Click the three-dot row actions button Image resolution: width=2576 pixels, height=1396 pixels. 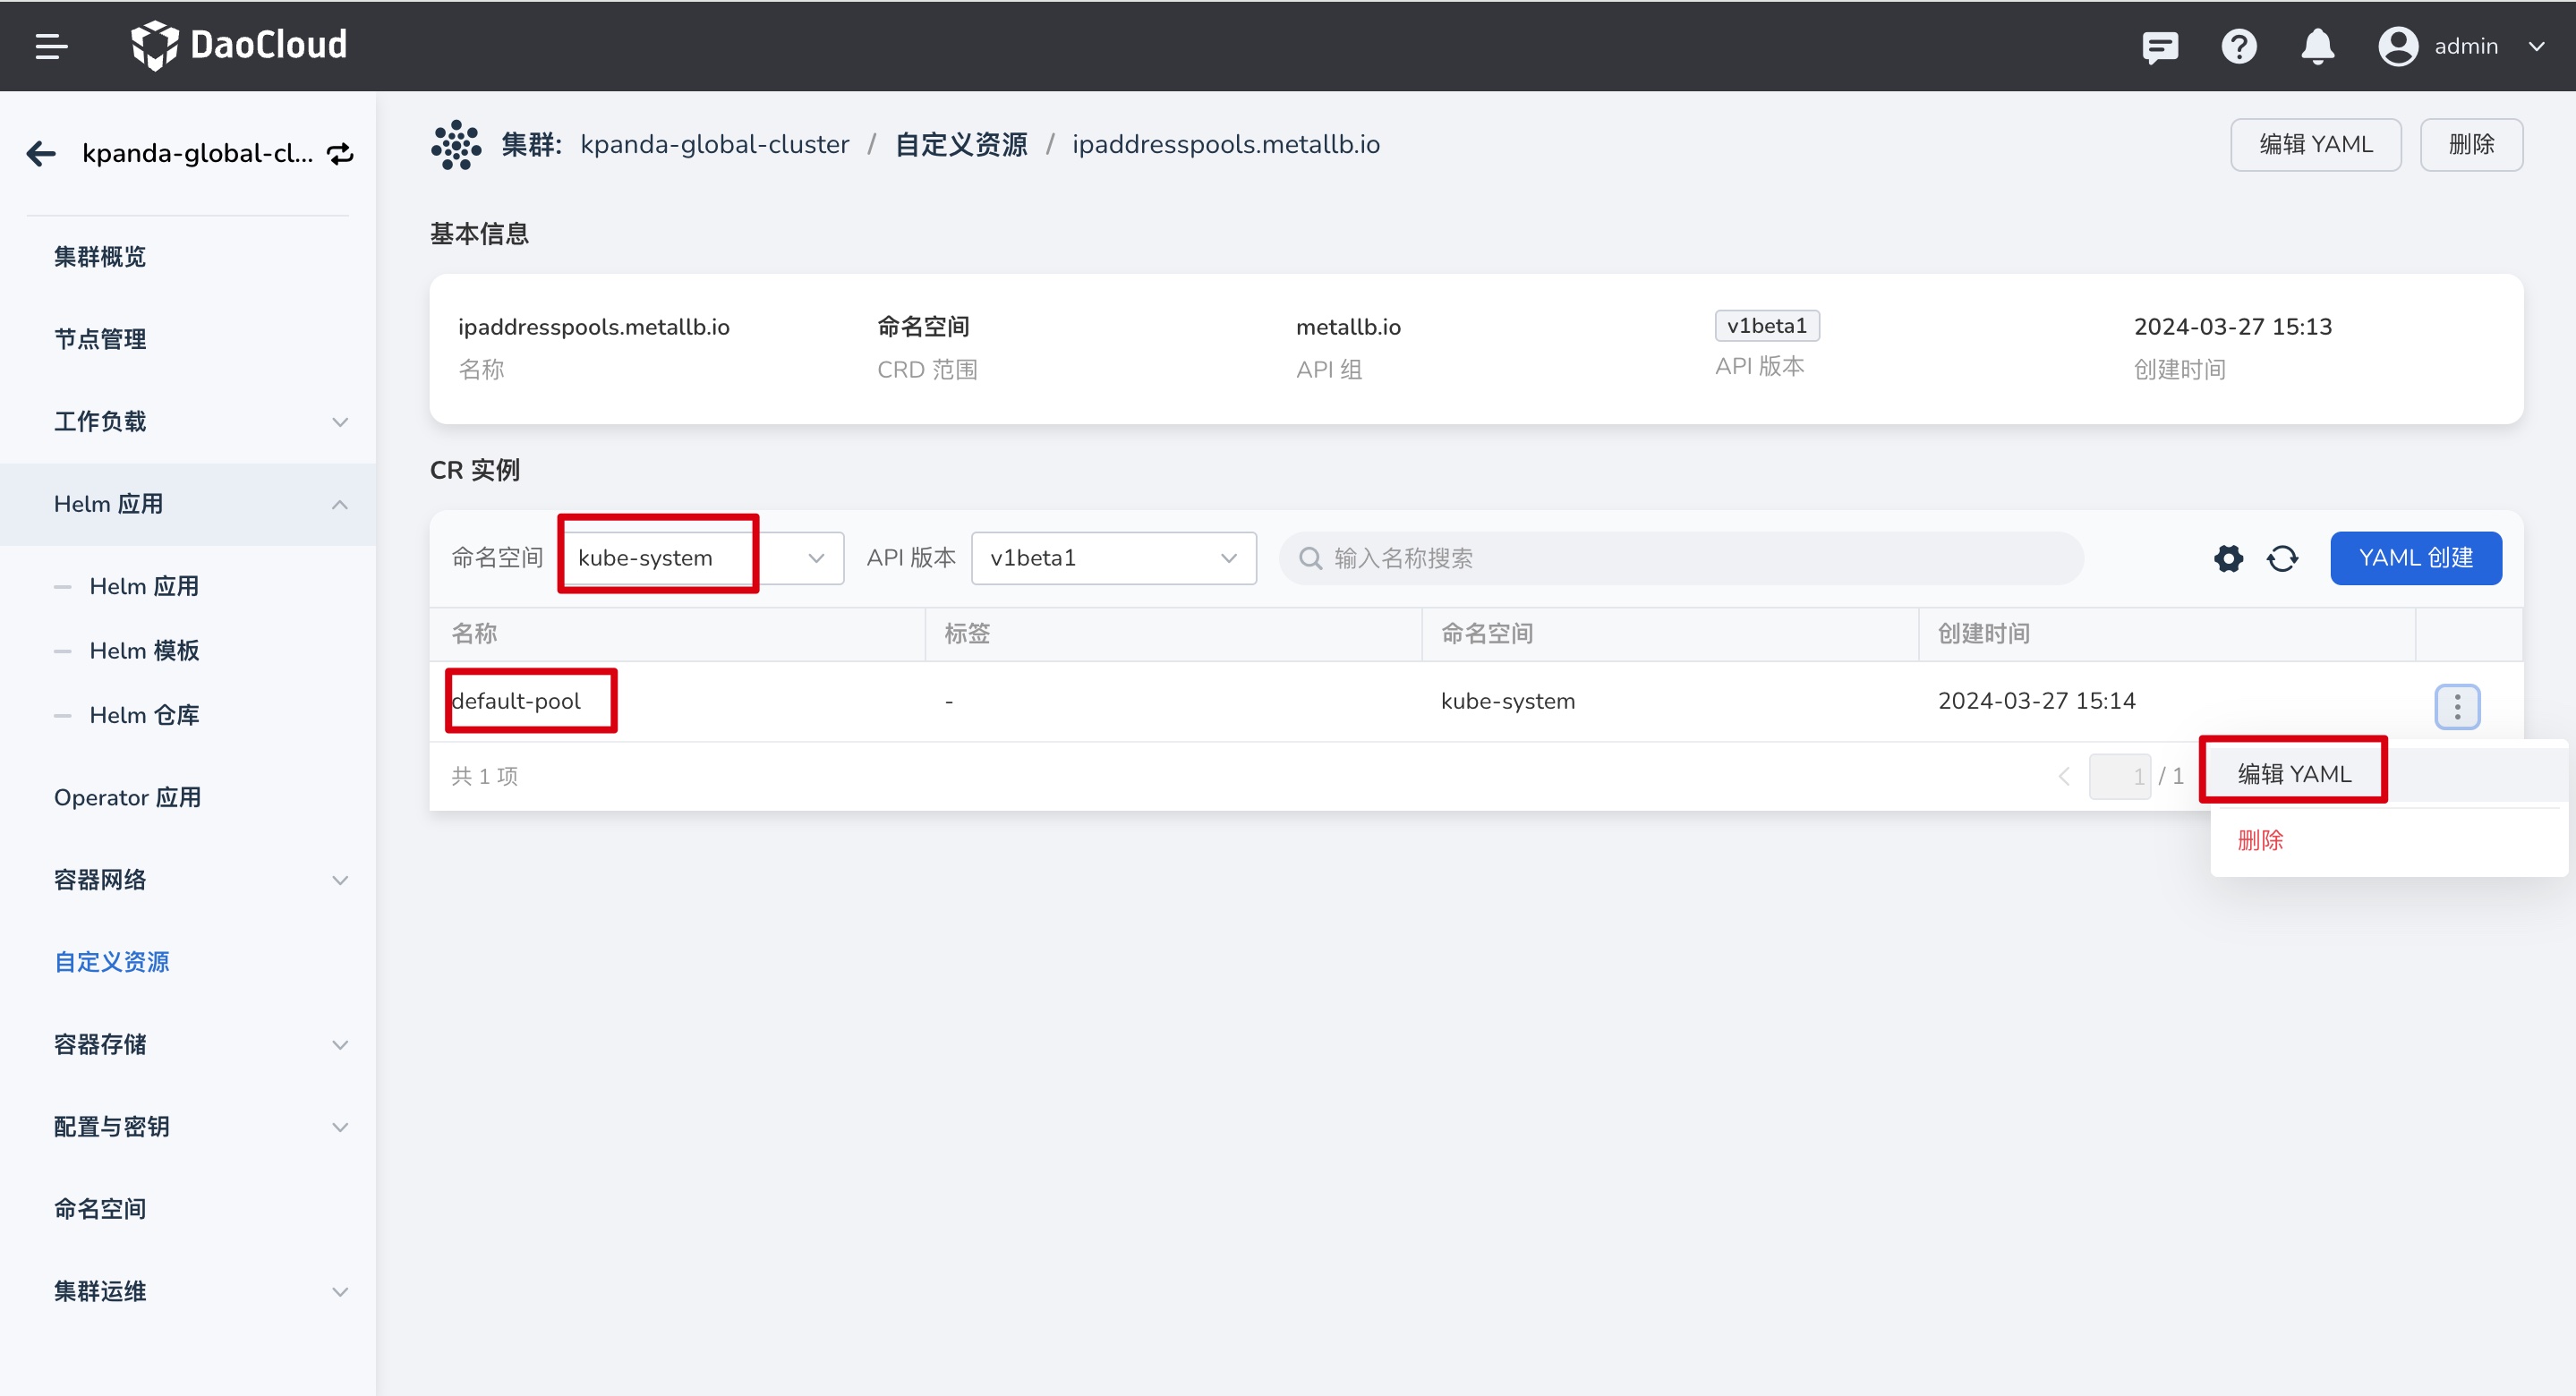[x=2457, y=707]
